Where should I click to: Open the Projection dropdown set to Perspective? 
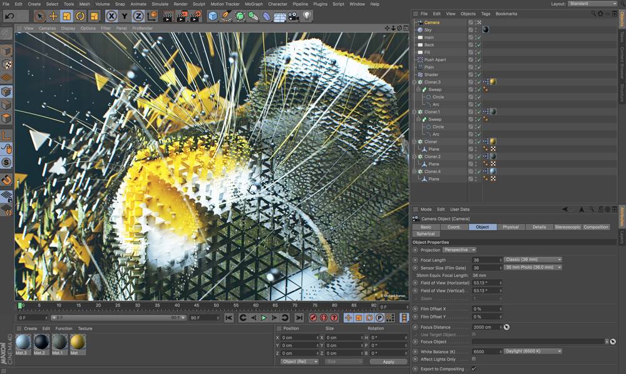pos(459,250)
